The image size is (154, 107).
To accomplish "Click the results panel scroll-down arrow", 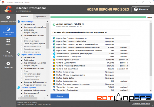I will [x=151, y=91].
